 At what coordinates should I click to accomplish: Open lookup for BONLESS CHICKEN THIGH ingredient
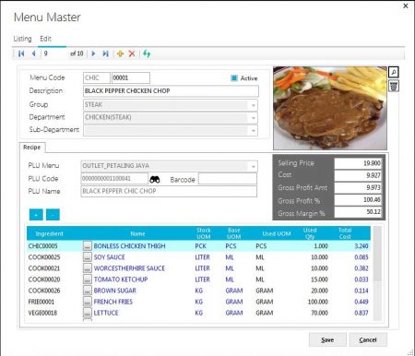[x=88, y=246]
